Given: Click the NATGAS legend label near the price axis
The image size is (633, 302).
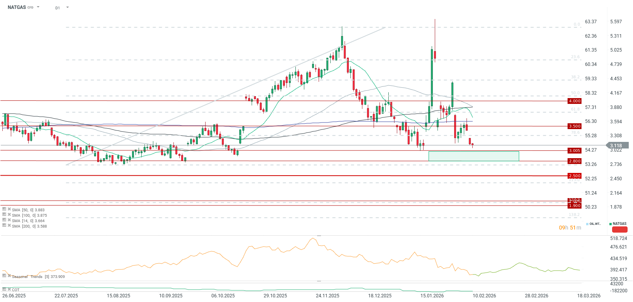Looking at the screenshot, I should (619, 224).
